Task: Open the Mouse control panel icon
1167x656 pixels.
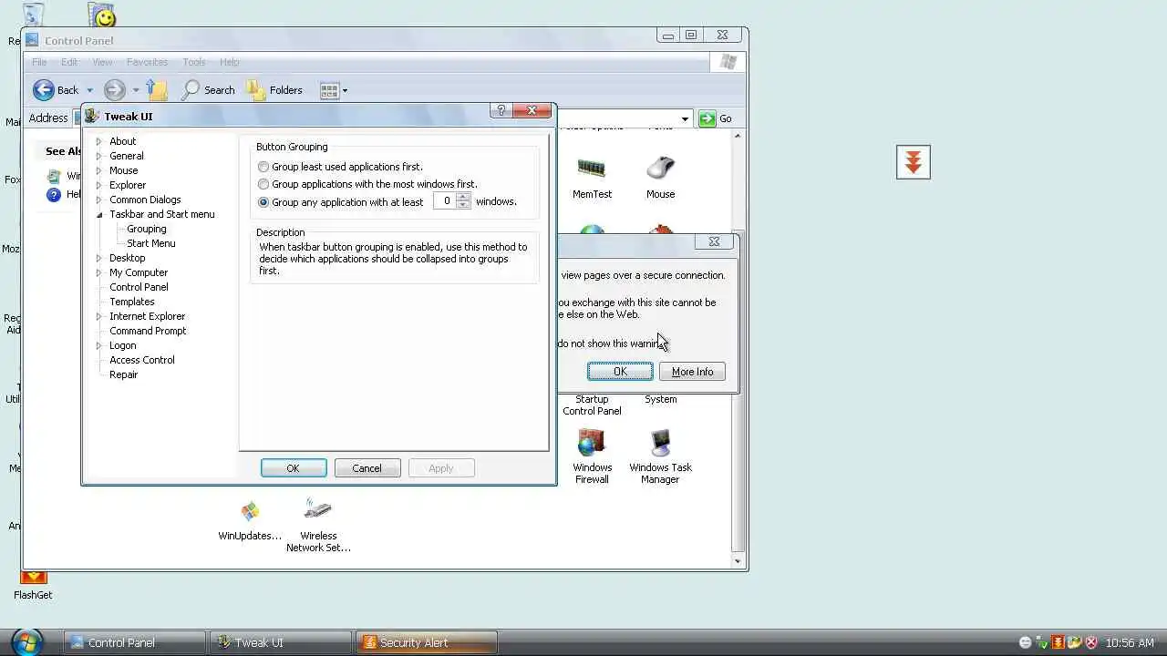Action: [x=660, y=168]
